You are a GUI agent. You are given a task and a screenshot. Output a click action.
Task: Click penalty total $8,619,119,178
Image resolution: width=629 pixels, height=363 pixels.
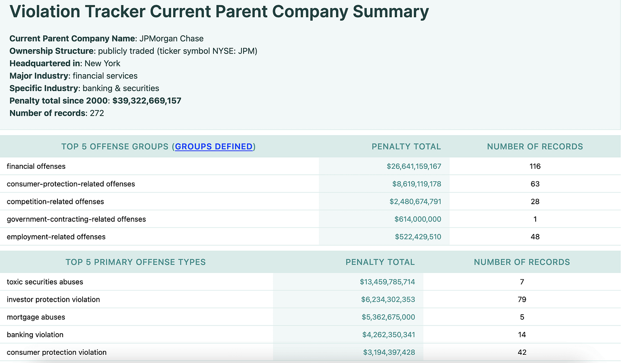tap(417, 184)
